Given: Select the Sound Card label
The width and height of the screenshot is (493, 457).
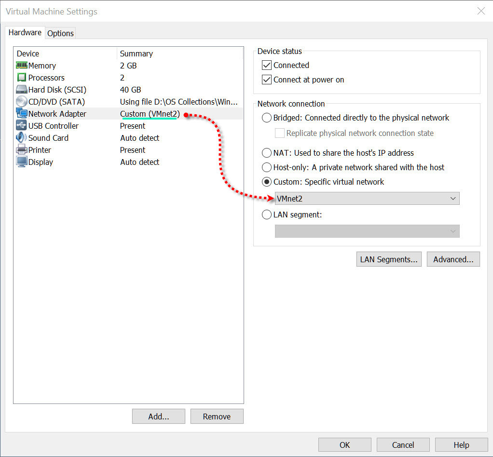Looking at the screenshot, I should (48, 138).
